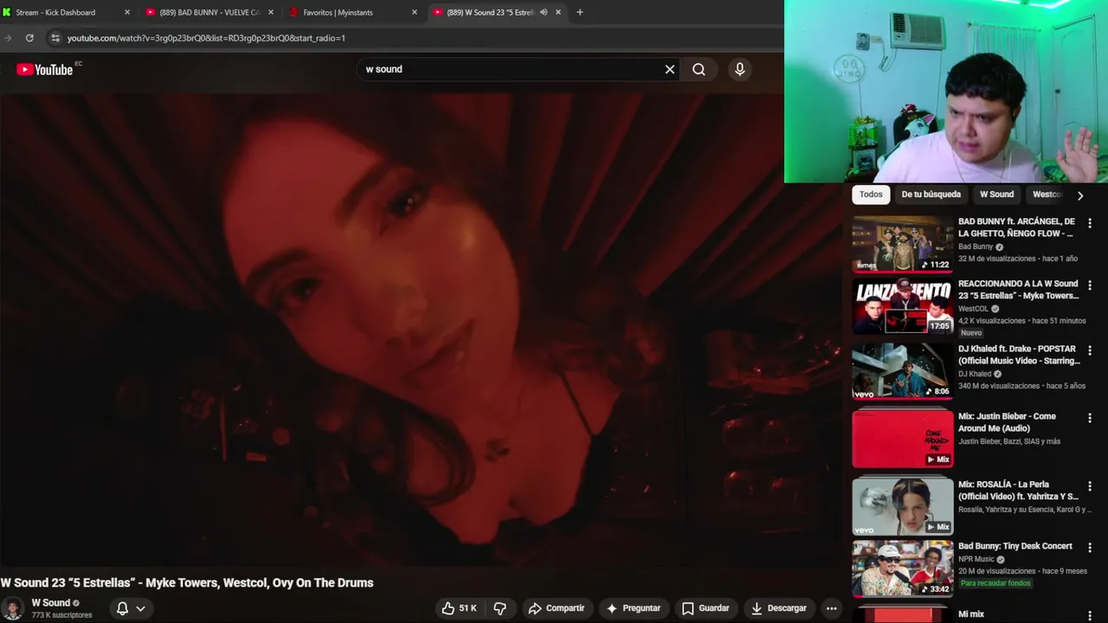Open options menu for Tiny Desk Concert
1108x623 pixels.
coord(1090,548)
